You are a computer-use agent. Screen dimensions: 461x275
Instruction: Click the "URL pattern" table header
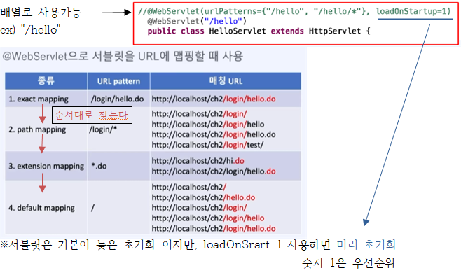tap(119, 81)
